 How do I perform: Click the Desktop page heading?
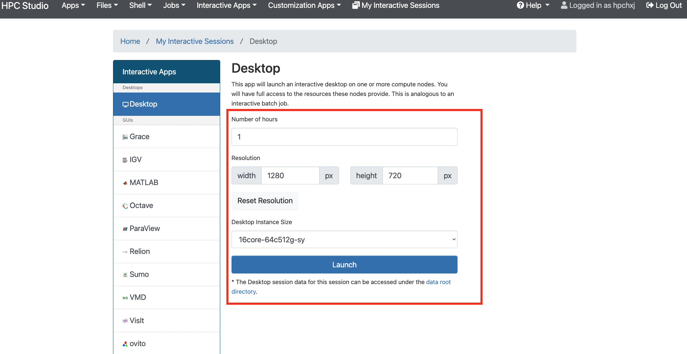click(x=256, y=68)
